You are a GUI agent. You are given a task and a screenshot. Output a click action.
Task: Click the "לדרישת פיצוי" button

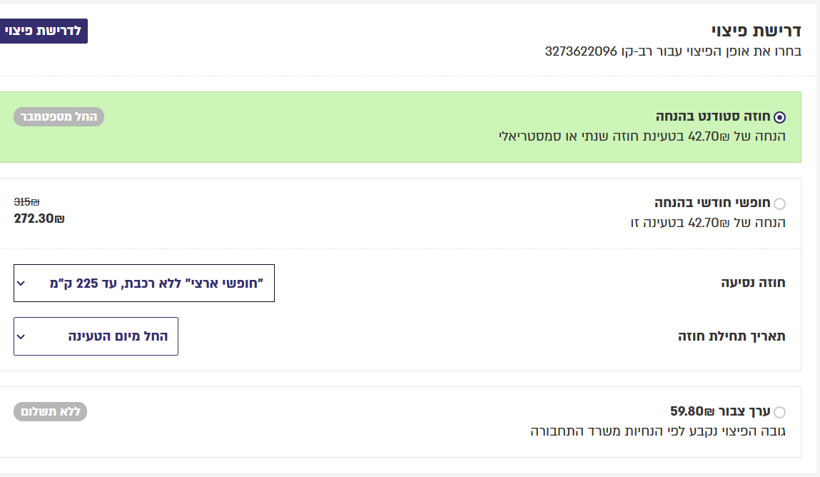point(43,31)
